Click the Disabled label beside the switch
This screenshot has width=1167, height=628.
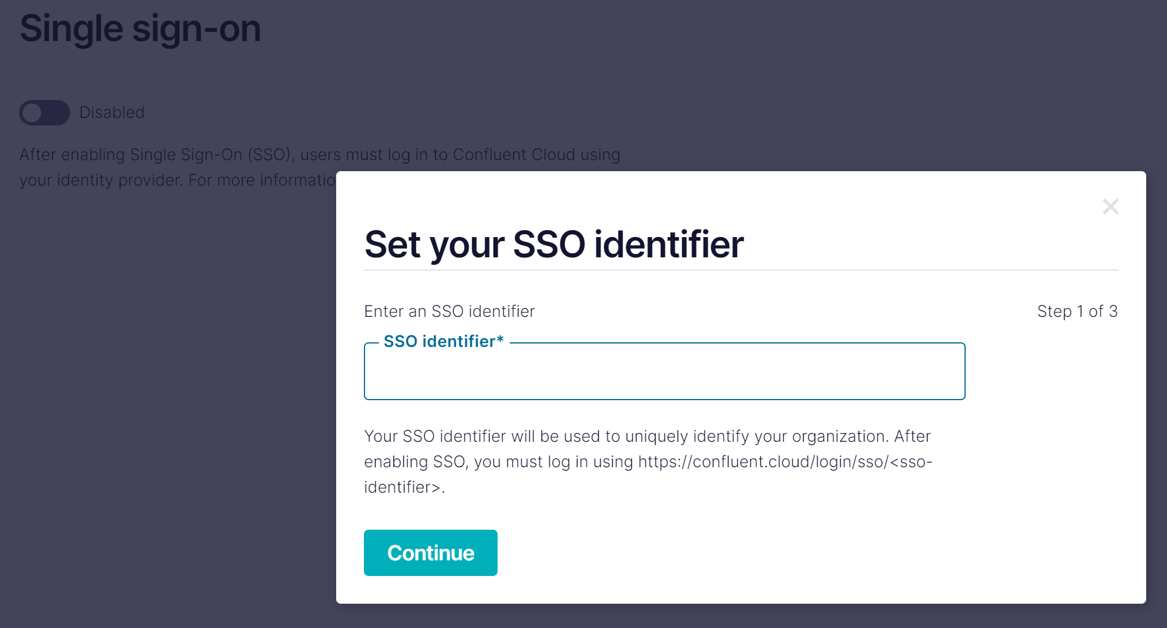[112, 113]
